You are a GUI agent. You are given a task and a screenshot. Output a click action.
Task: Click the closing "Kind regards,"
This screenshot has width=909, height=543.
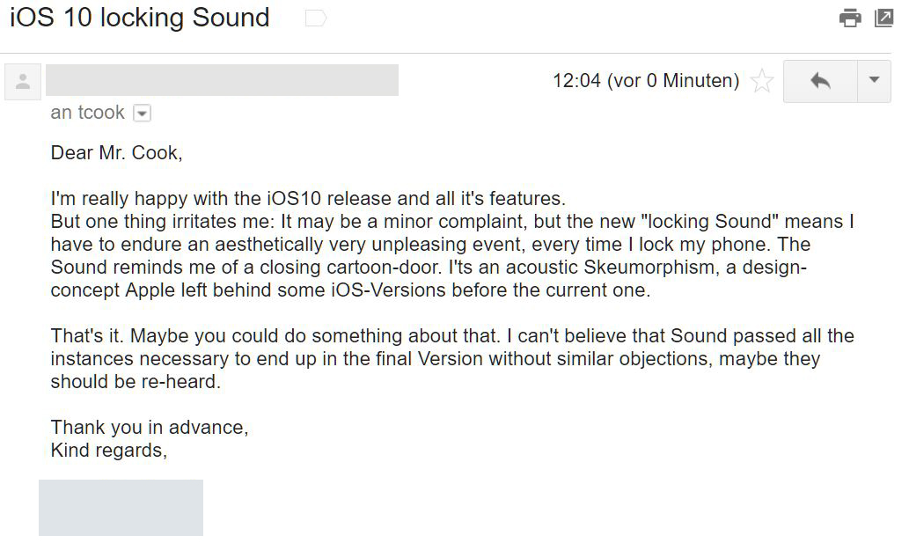tap(109, 451)
